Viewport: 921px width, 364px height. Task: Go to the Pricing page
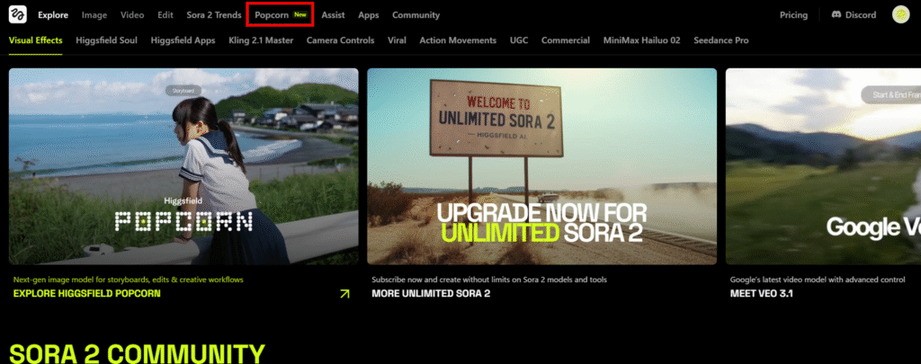coord(793,15)
